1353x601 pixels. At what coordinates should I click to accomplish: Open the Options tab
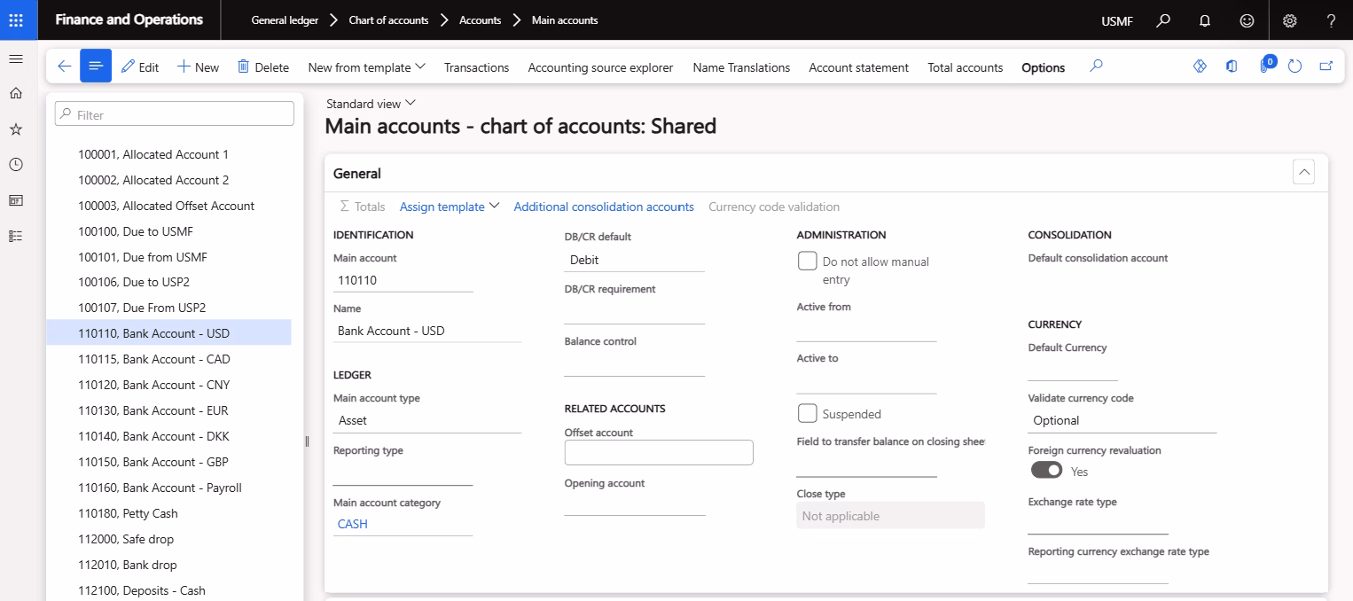point(1043,67)
